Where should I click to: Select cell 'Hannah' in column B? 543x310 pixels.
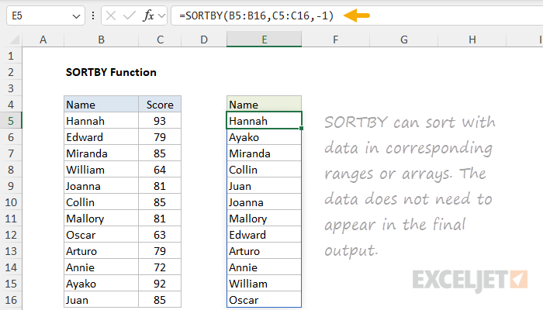point(101,121)
